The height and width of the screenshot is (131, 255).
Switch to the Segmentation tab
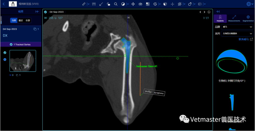(248, 18)
